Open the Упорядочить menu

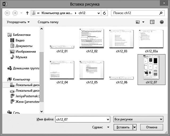click(x=18, y=22)
